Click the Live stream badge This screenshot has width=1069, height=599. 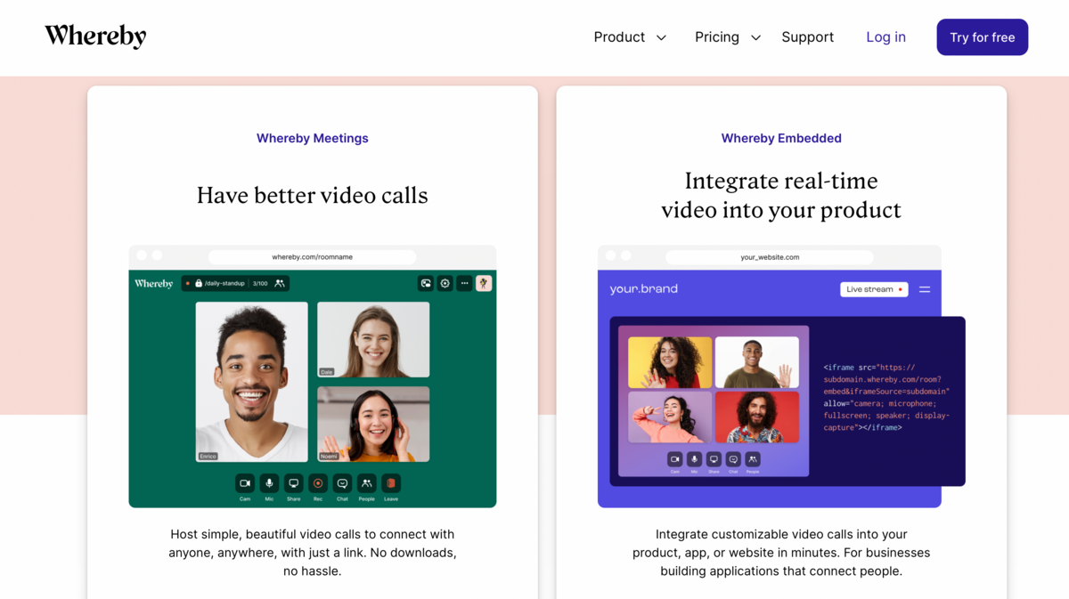(x=874, y=289)
